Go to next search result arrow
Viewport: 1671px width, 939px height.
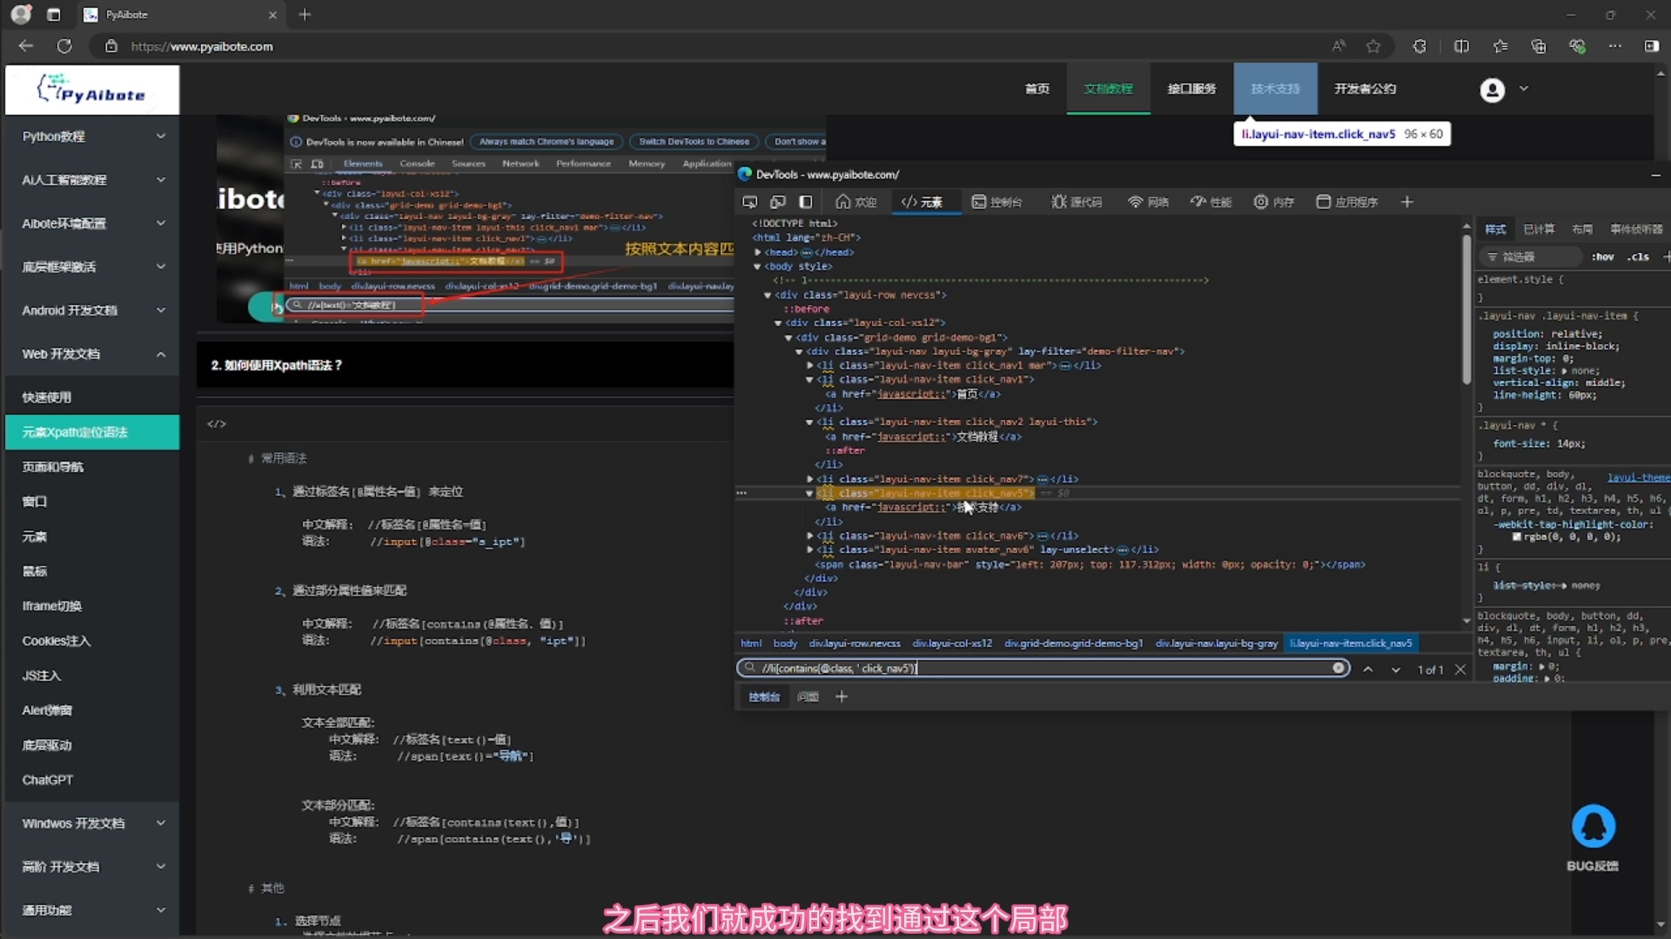1396,669
